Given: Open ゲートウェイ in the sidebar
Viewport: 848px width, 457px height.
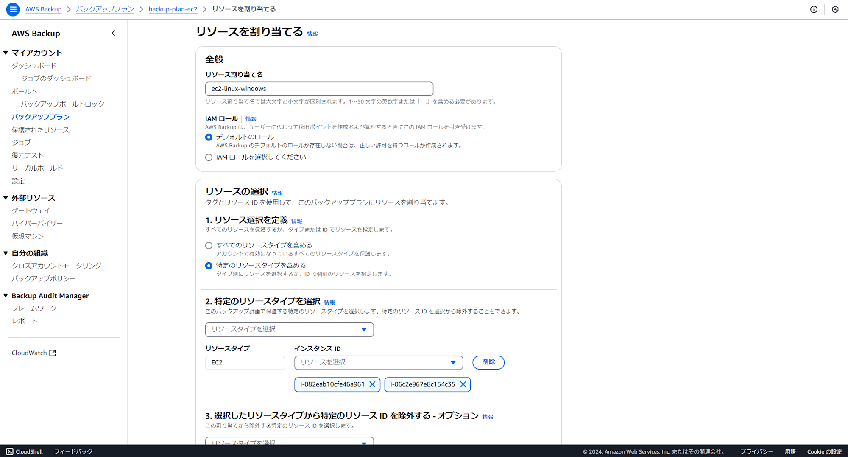Looking at the screenshot, I should (x=31, y=211).
